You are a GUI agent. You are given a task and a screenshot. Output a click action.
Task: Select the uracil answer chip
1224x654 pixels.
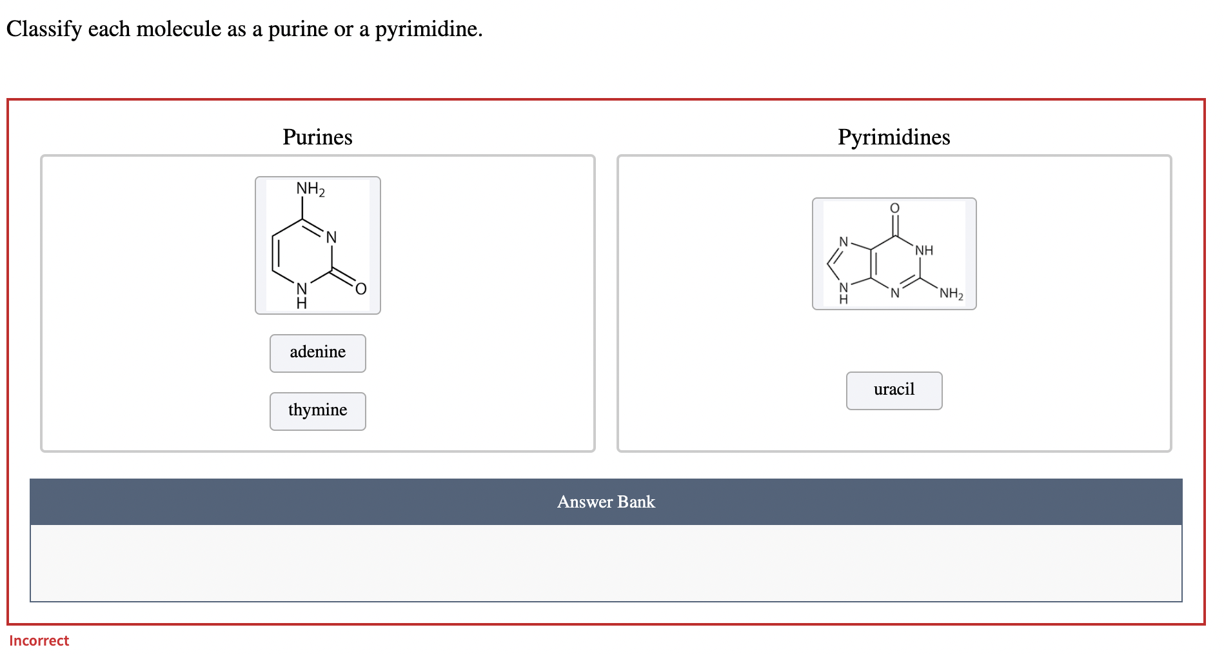(x=894, y=390)
